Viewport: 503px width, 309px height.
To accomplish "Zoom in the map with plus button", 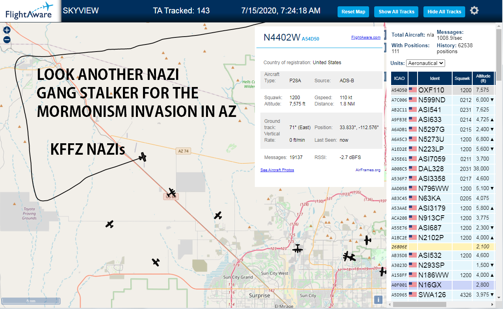I will click(7, 30).
